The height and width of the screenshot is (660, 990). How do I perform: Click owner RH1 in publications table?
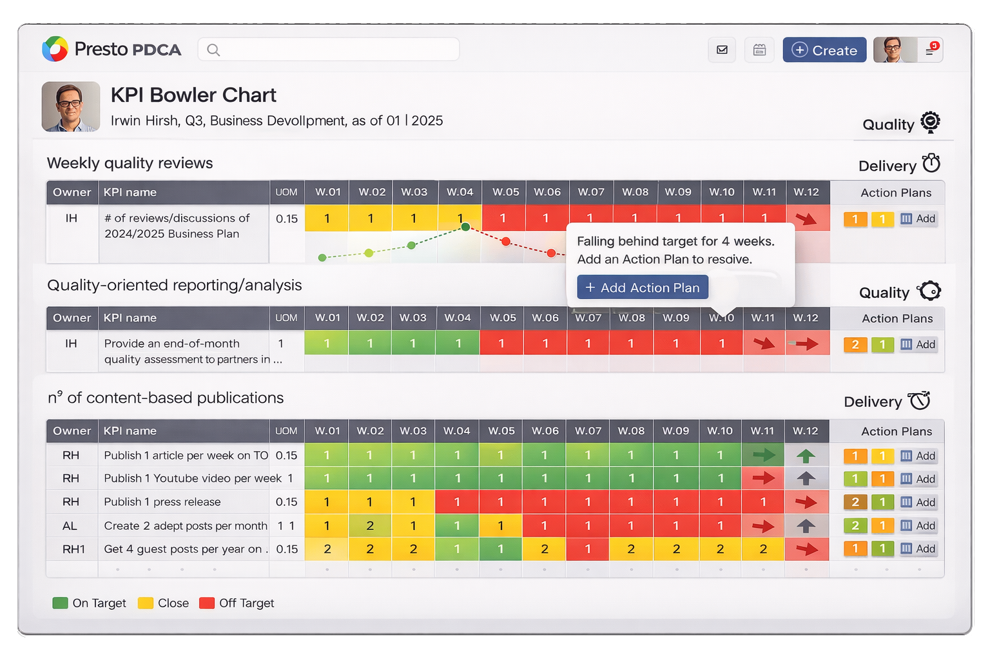point(73,549)
